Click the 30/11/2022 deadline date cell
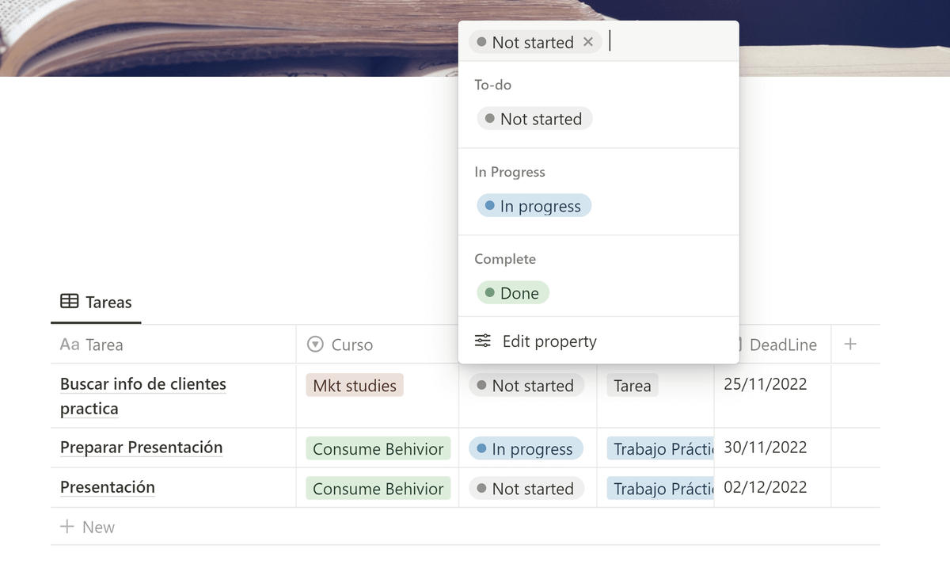950x564 pixels. 765,448
